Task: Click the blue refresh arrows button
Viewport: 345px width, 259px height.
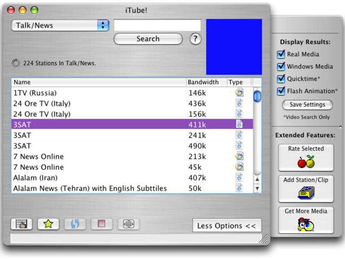Action: point(75,224)
